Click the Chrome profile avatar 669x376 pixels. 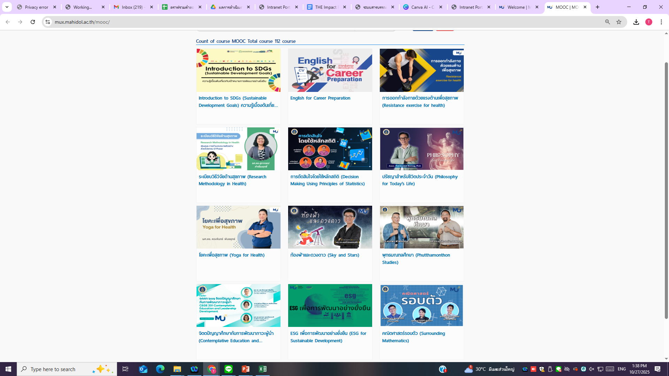pyautogui.click(x=648, y=22)
